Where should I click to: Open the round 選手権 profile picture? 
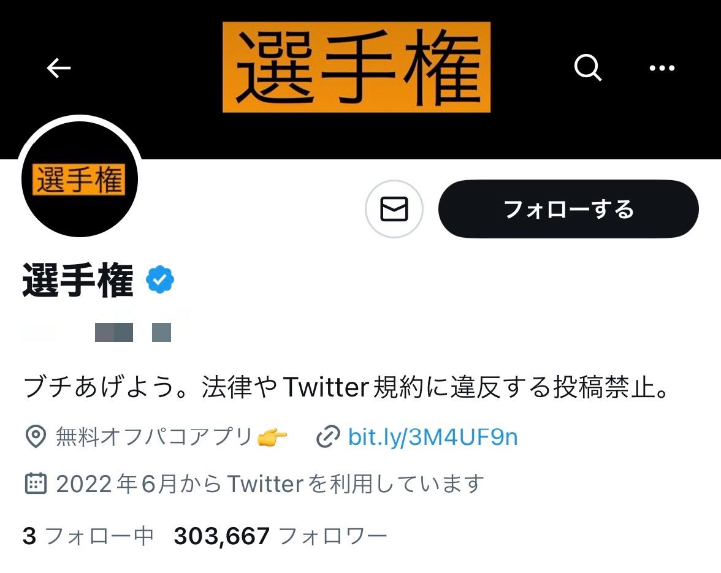click(80, 179)
